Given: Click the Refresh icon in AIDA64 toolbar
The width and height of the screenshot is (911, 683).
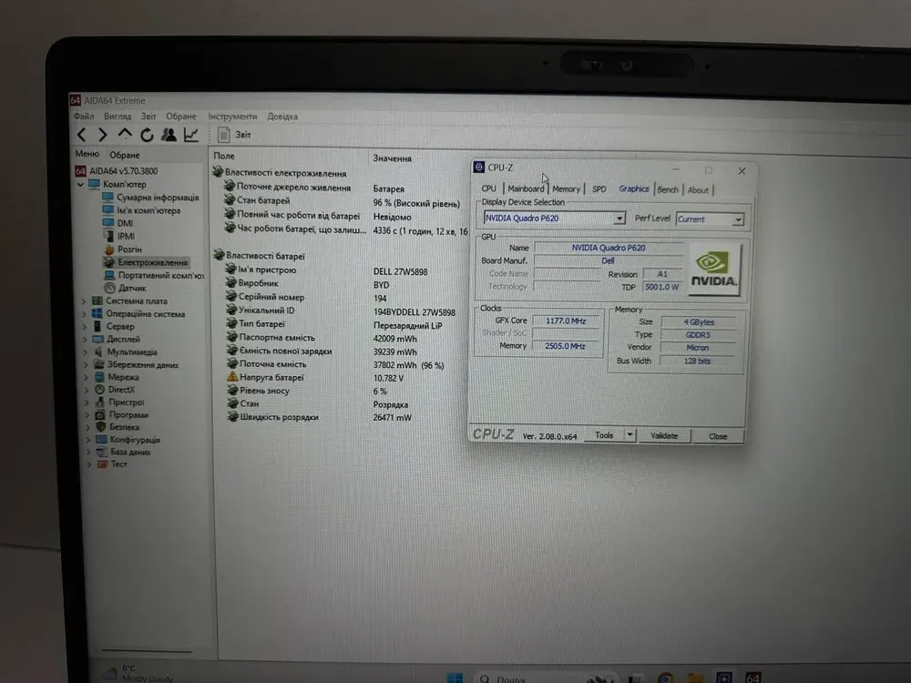Looking at the screenshot, I should pyautogui.click(x=147, y=135).
